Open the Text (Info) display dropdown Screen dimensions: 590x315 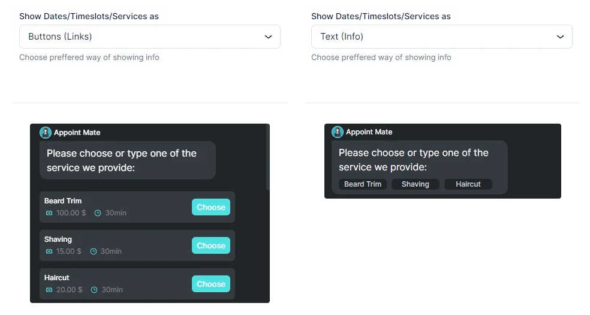coord(442,37)
